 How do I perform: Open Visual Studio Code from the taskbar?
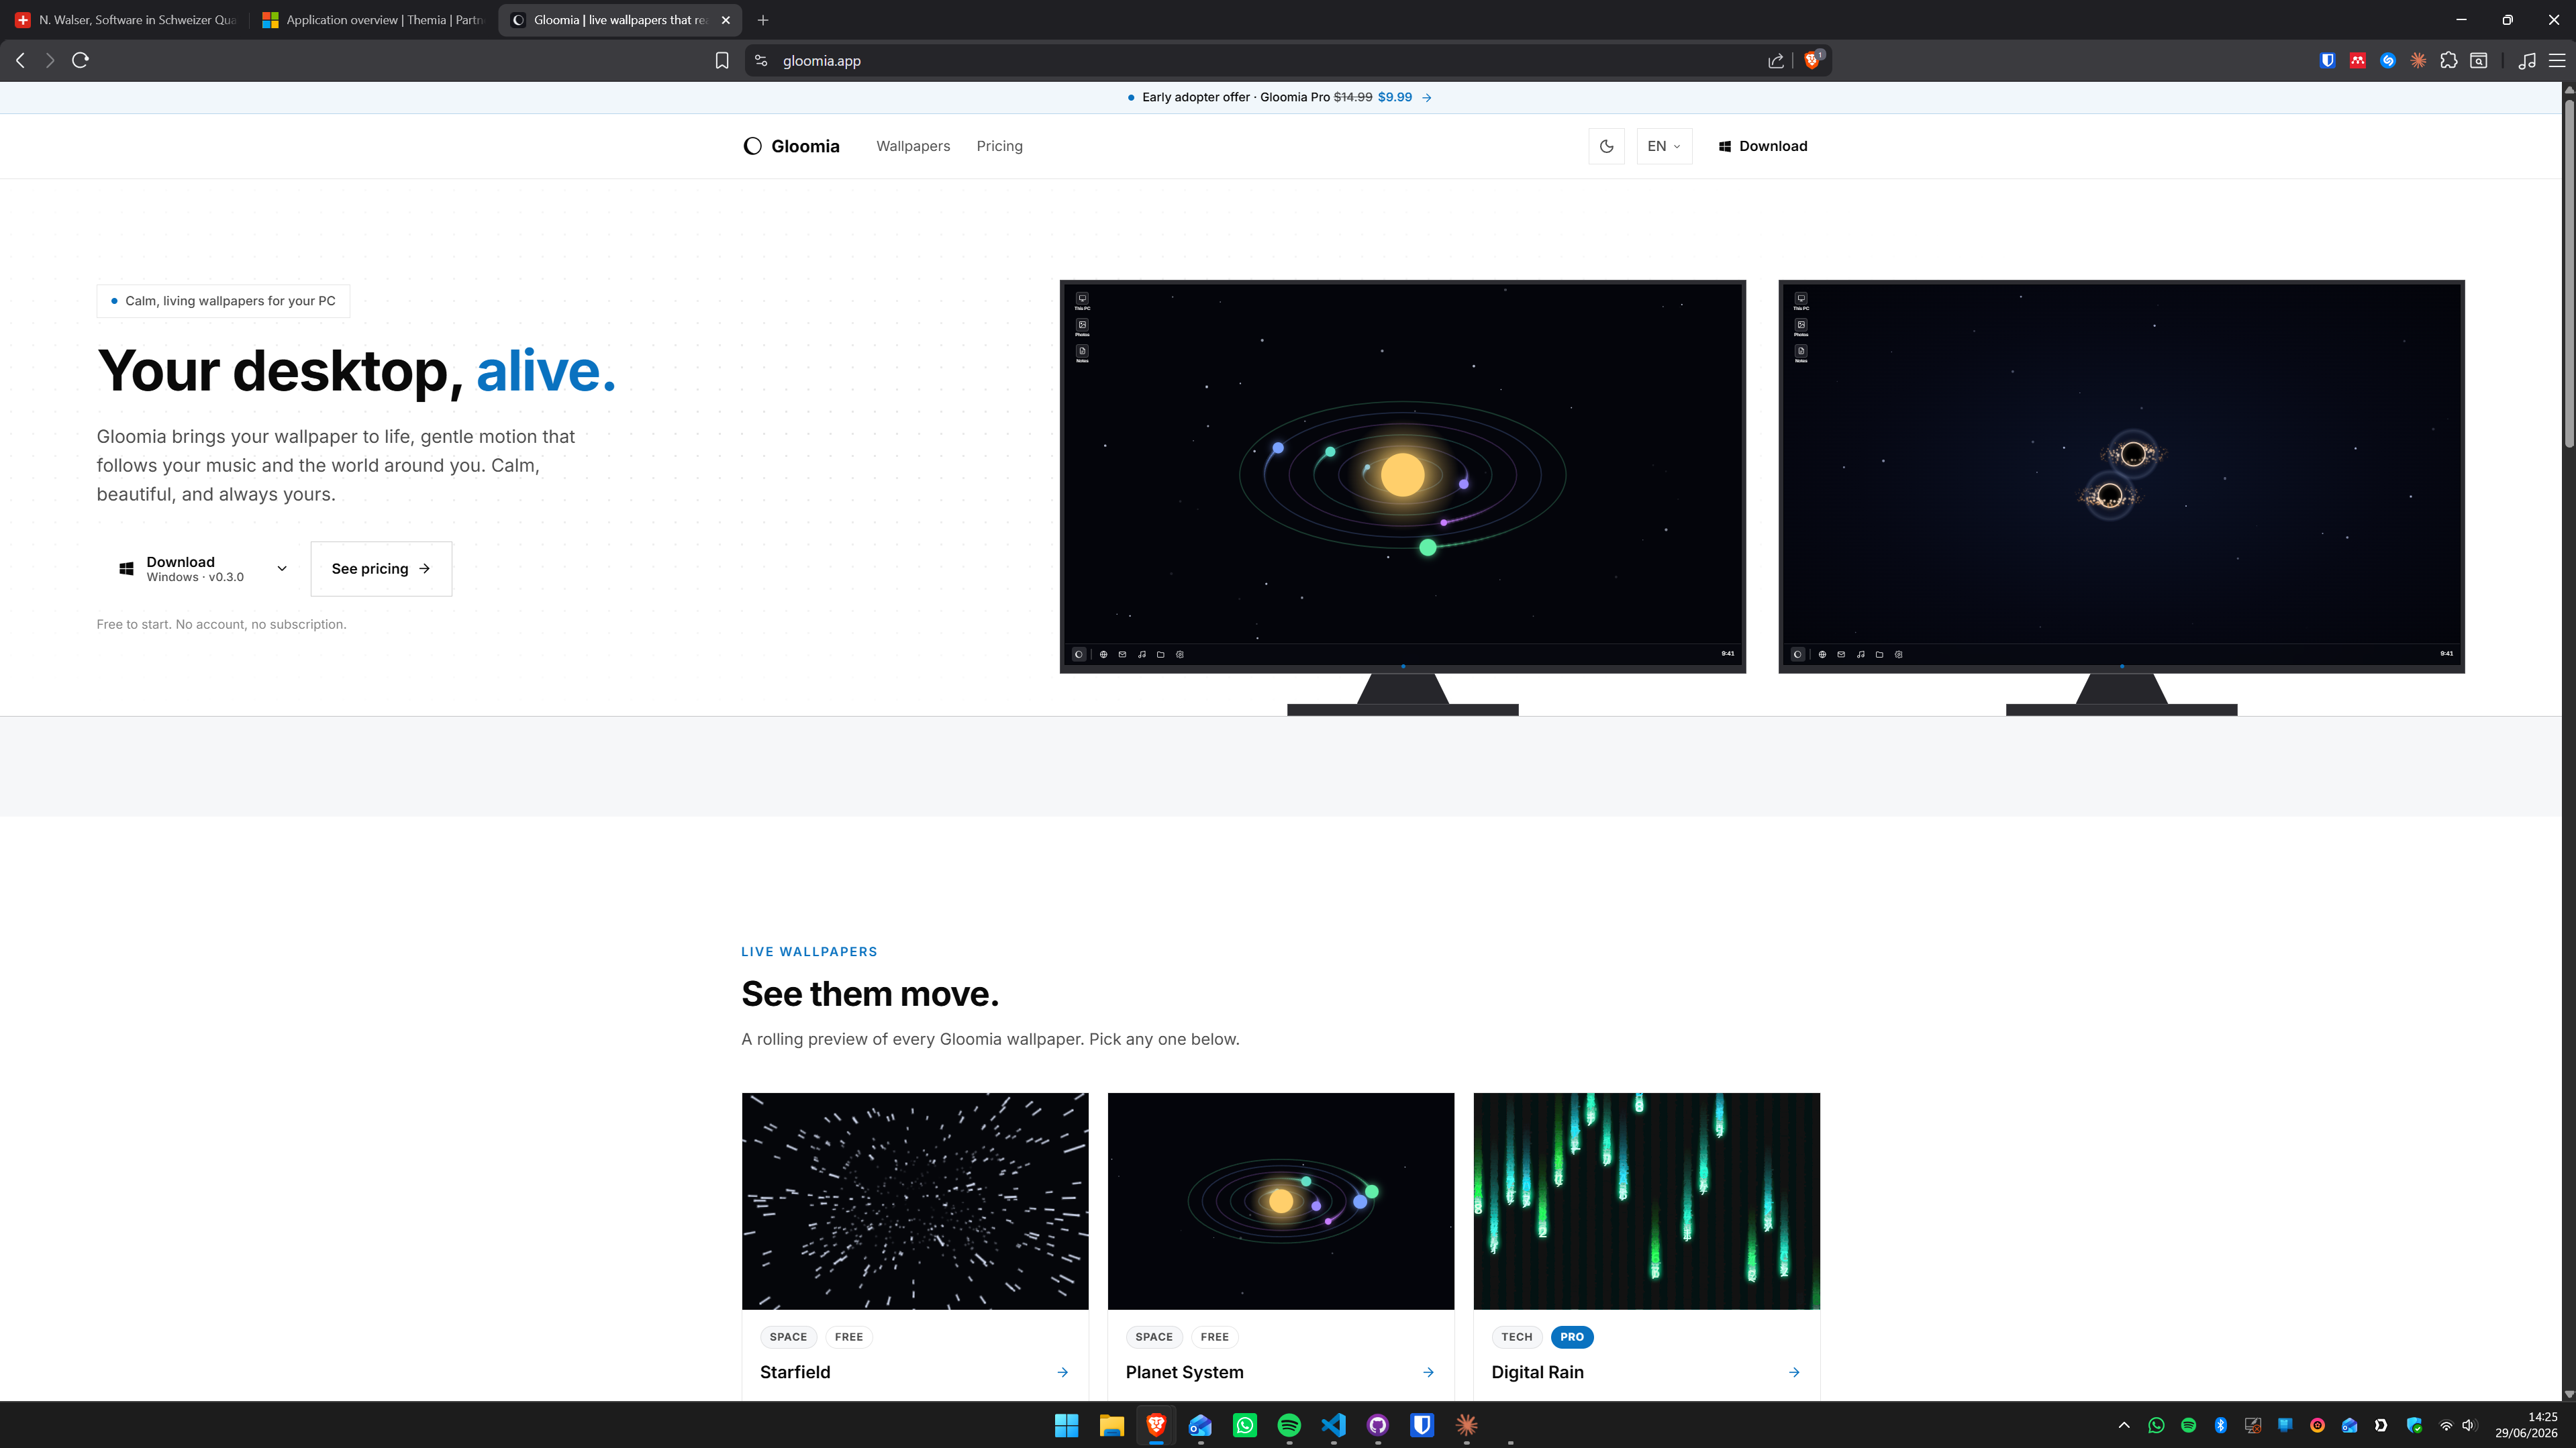click(1333, 1425)
